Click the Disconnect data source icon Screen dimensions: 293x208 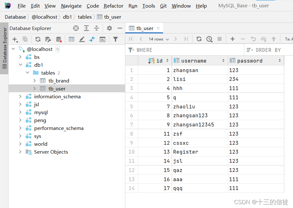pyautogui.click(x=59, y=39)
